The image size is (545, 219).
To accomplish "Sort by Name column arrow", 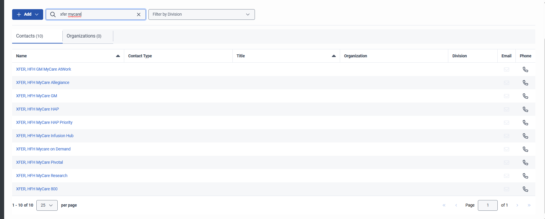I will point(118,56).
